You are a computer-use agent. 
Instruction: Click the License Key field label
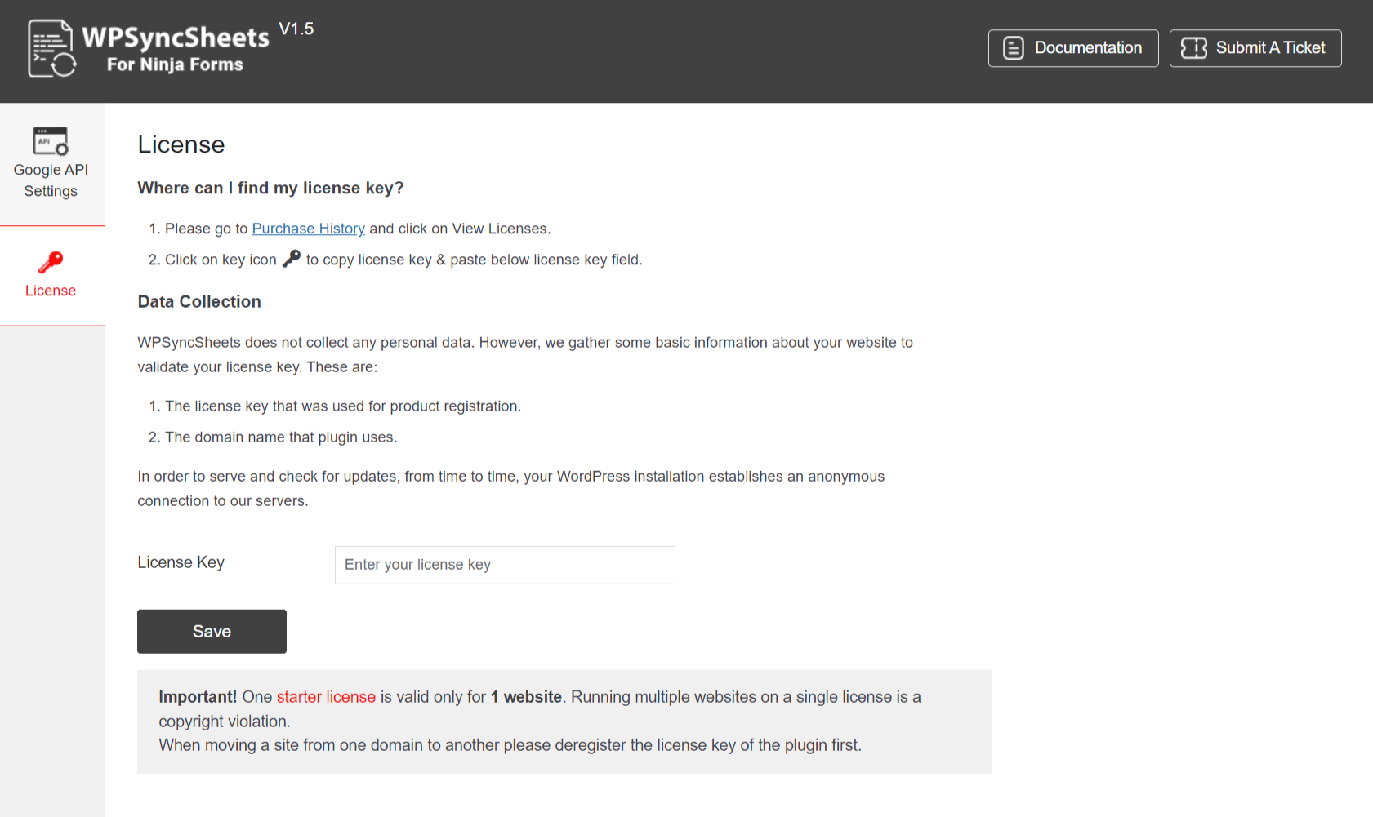click(x=181, y=562)
